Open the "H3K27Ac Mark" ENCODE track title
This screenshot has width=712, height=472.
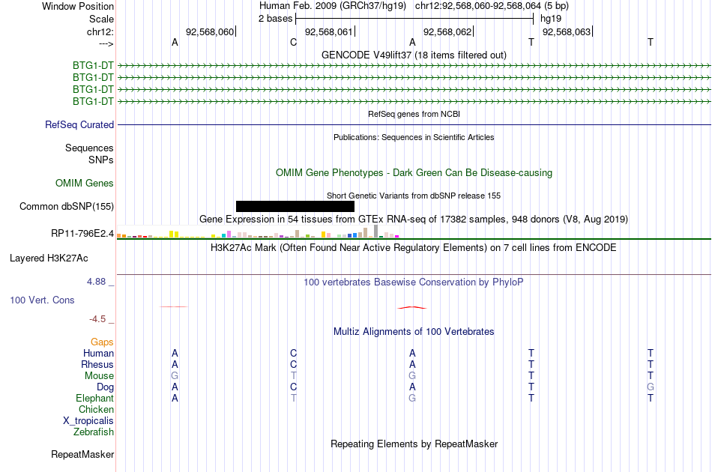point(414,247)
